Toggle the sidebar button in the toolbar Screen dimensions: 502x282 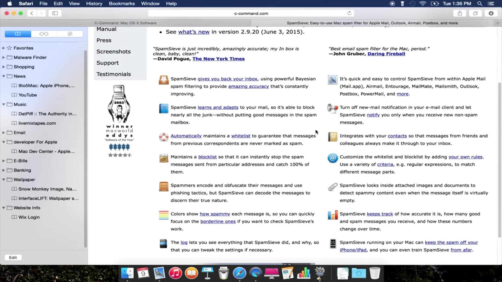pos(55,13)
